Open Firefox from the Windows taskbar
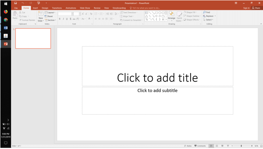 tap(6, 12)
